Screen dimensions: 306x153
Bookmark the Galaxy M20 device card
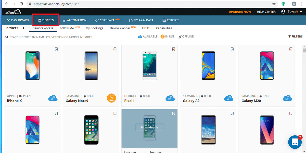tap(291, 49)
